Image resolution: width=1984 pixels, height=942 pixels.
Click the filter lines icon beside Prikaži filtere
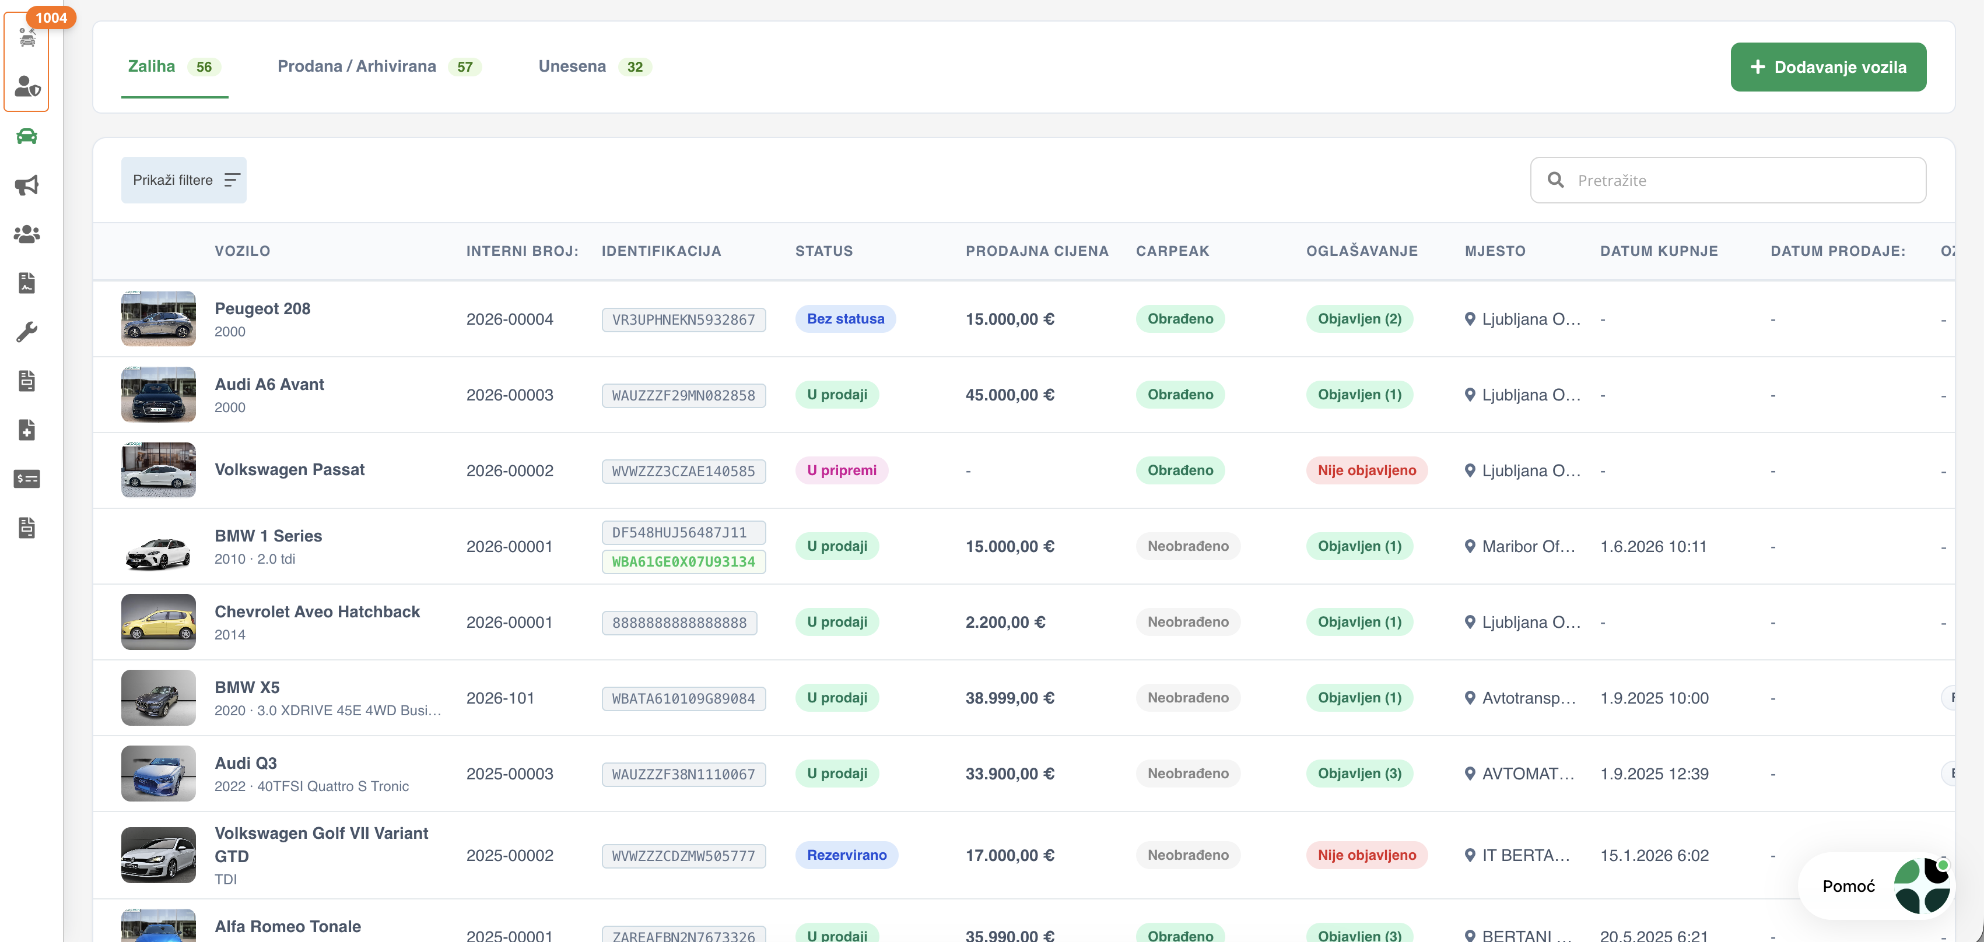(232, 180)
